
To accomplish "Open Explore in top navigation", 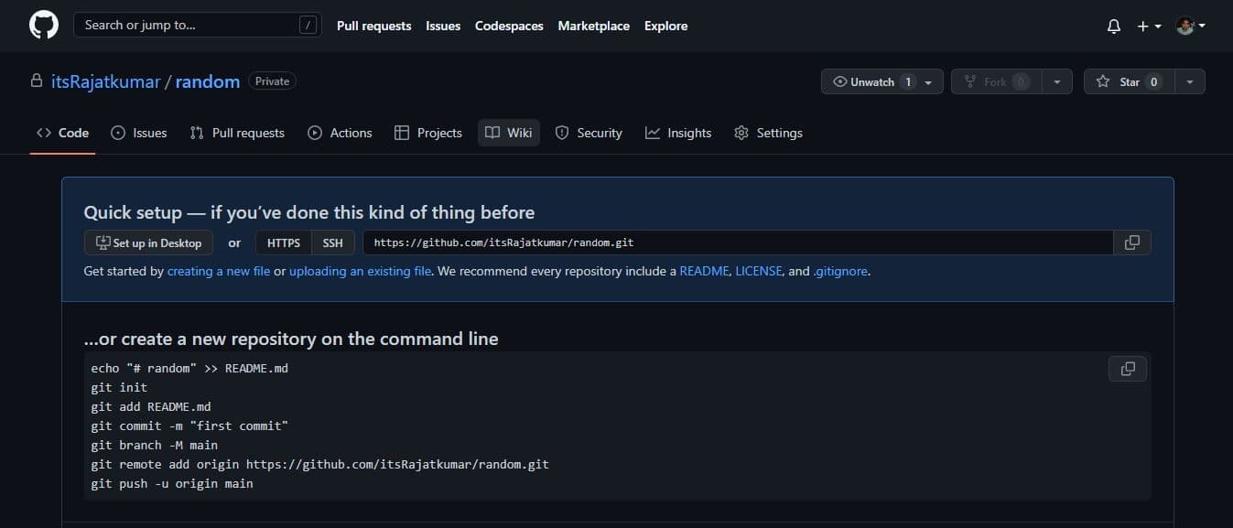I will coord(665,26).
